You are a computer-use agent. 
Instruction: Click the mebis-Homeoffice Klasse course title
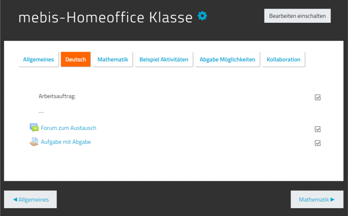click(x=105, y=17)
